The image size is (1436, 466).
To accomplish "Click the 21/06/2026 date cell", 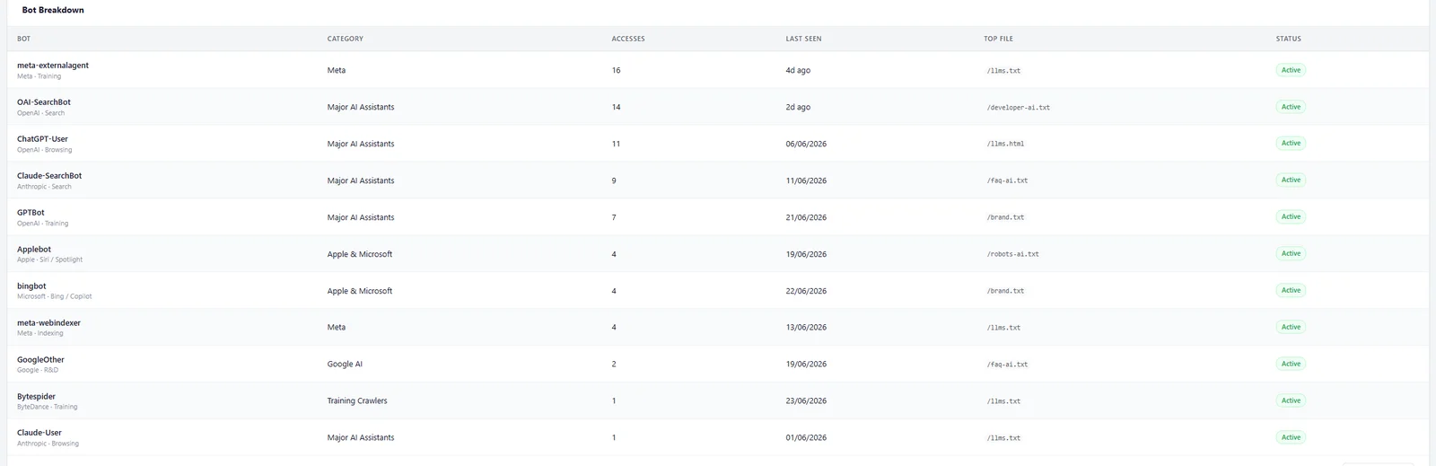I will pyautogui.click(x=806, y=217).
